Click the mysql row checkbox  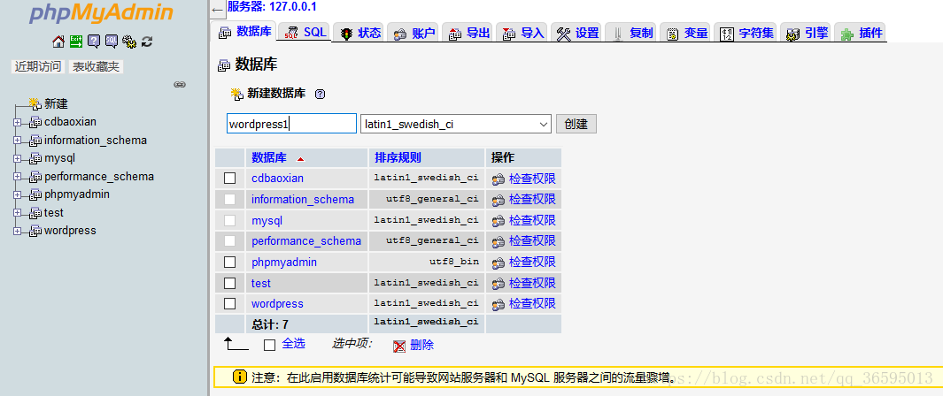[229, 220]
